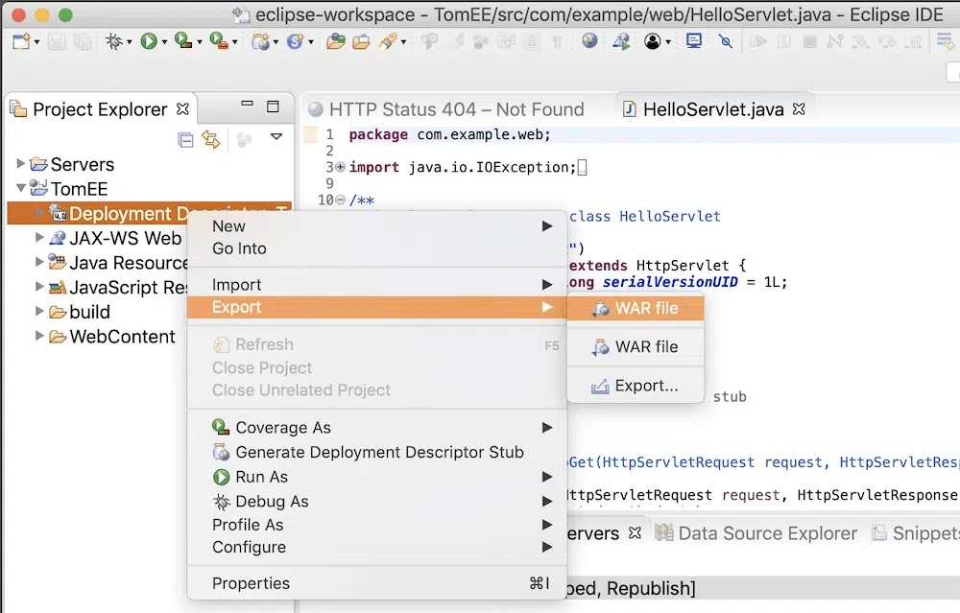Expand the Servers project tree node
960x613 pixels.
[x=21, y=164]
